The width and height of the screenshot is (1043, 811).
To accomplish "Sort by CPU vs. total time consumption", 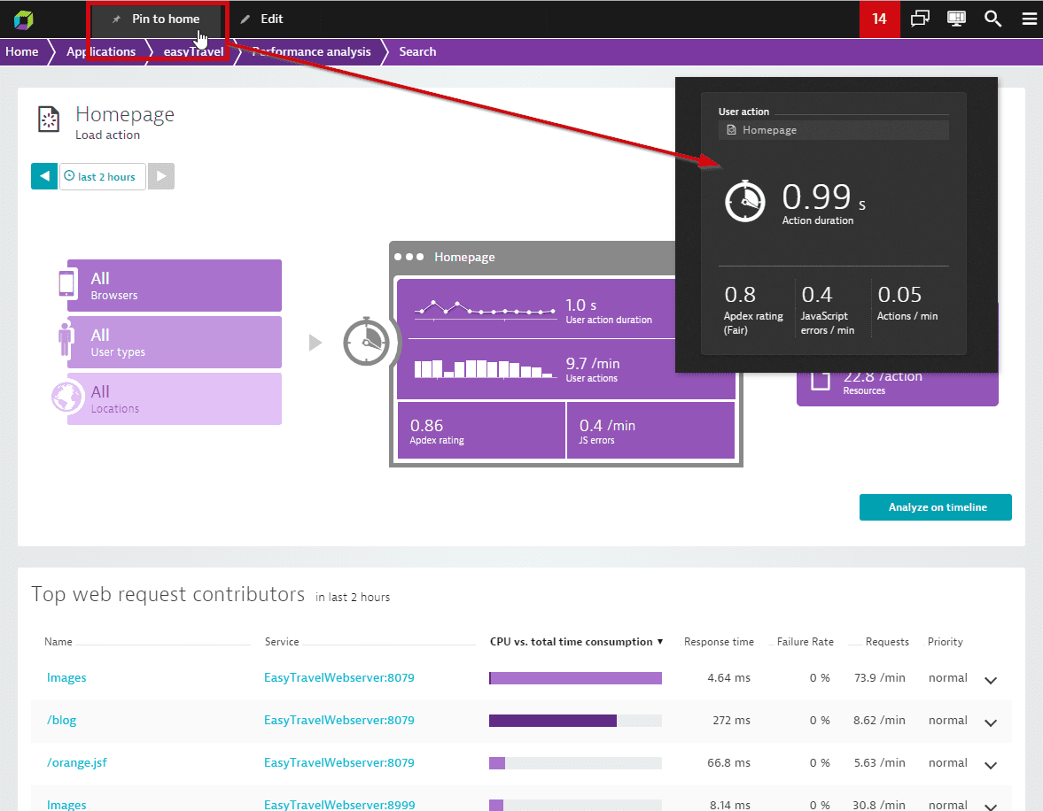I will point(576,642).
